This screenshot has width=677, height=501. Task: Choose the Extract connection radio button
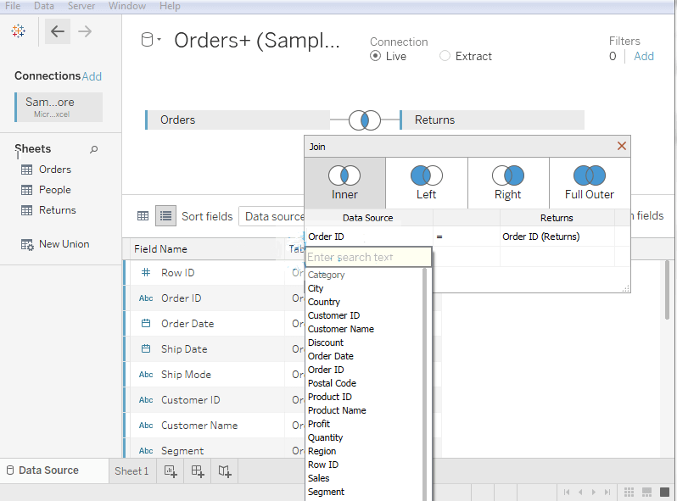(445, 56)
